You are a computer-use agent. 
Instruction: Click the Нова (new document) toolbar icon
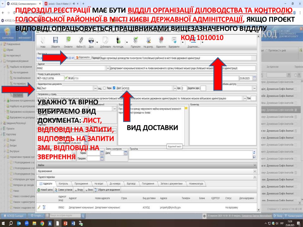tap(43, 40)
